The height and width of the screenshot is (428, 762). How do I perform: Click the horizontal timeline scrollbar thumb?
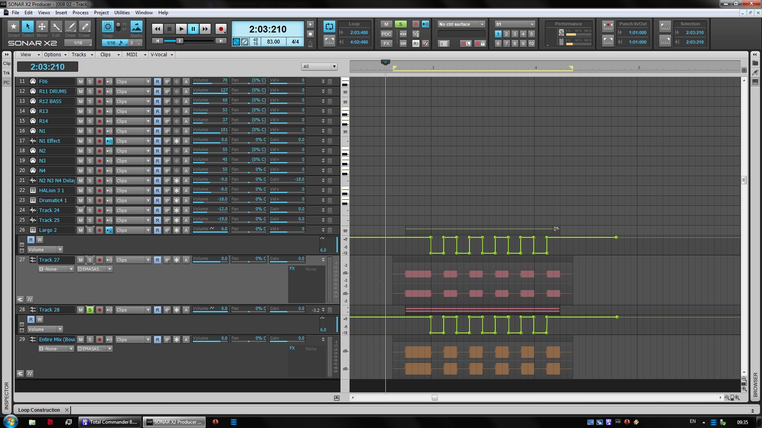coord(435,397)
